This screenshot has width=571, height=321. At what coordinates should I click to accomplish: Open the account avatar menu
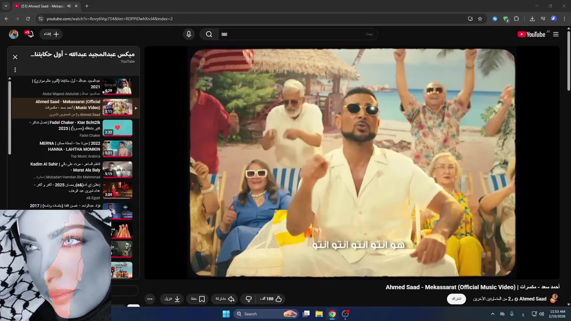[13, 34]
